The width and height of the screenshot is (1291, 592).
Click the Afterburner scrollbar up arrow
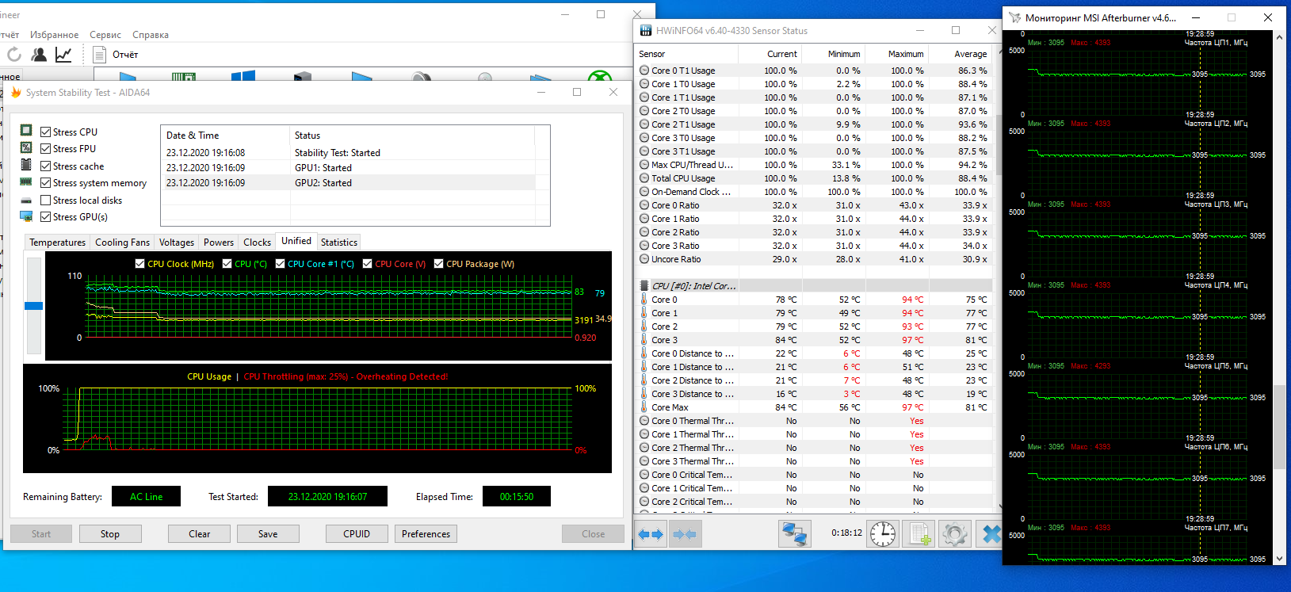point(1279,37)
